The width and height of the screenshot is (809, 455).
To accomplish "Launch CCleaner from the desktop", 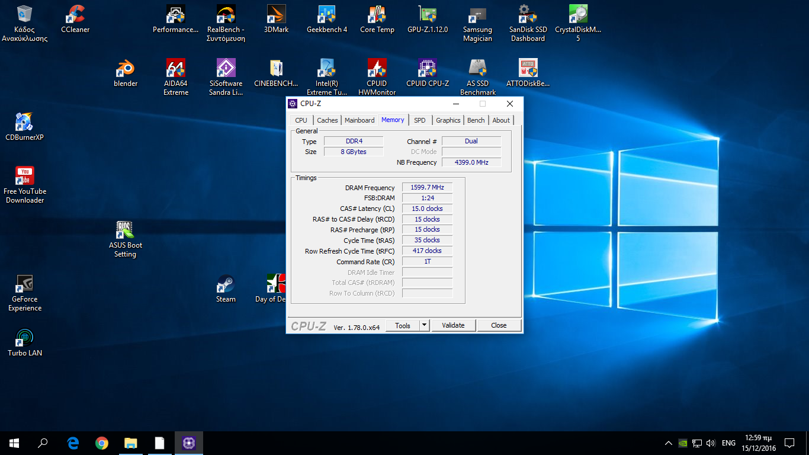I will coord(75,20).
